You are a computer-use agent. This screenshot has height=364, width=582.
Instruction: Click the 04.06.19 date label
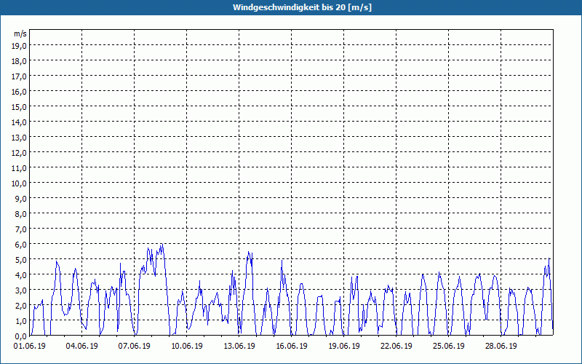[82, 347]
